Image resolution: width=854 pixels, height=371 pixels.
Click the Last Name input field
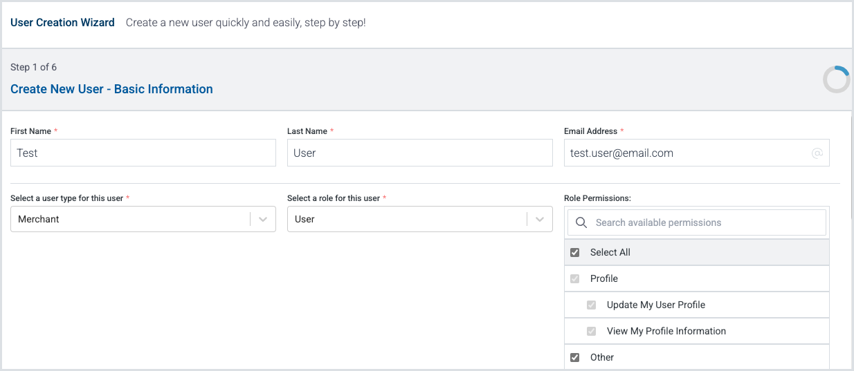click(x=419, y=153)
